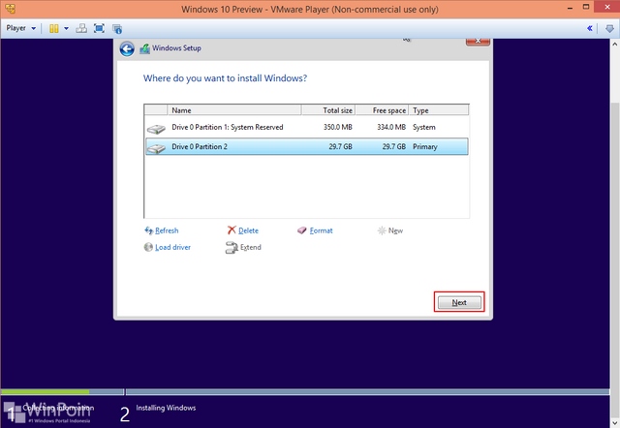
Task: Click the New partition link
Action: 395,230
